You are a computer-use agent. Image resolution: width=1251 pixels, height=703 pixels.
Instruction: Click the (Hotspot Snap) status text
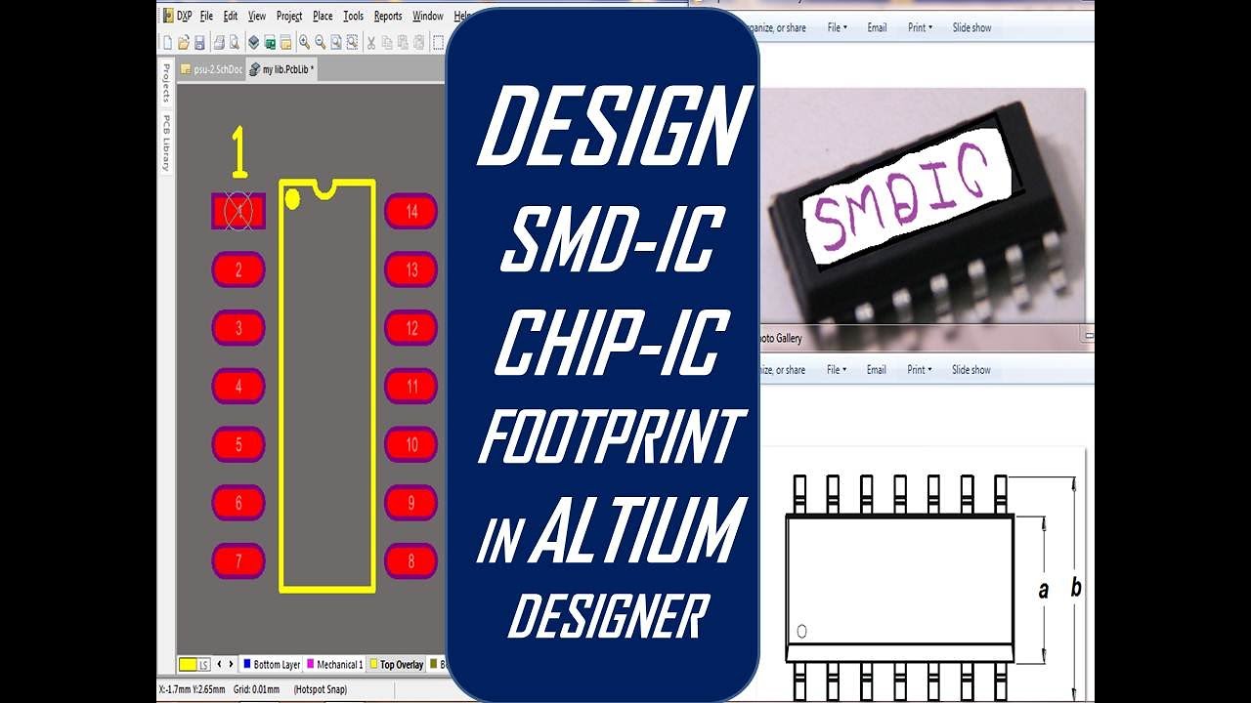(320, 689)
